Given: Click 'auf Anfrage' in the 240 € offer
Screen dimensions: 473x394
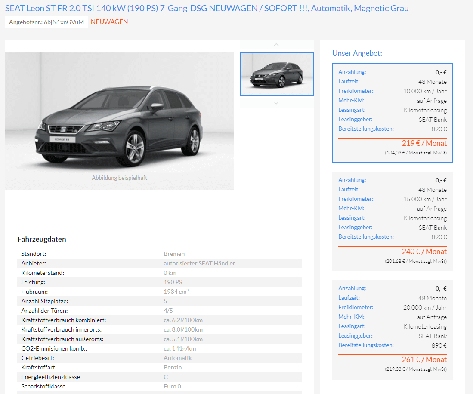Looking at the screenshot, I should point(432,209).
